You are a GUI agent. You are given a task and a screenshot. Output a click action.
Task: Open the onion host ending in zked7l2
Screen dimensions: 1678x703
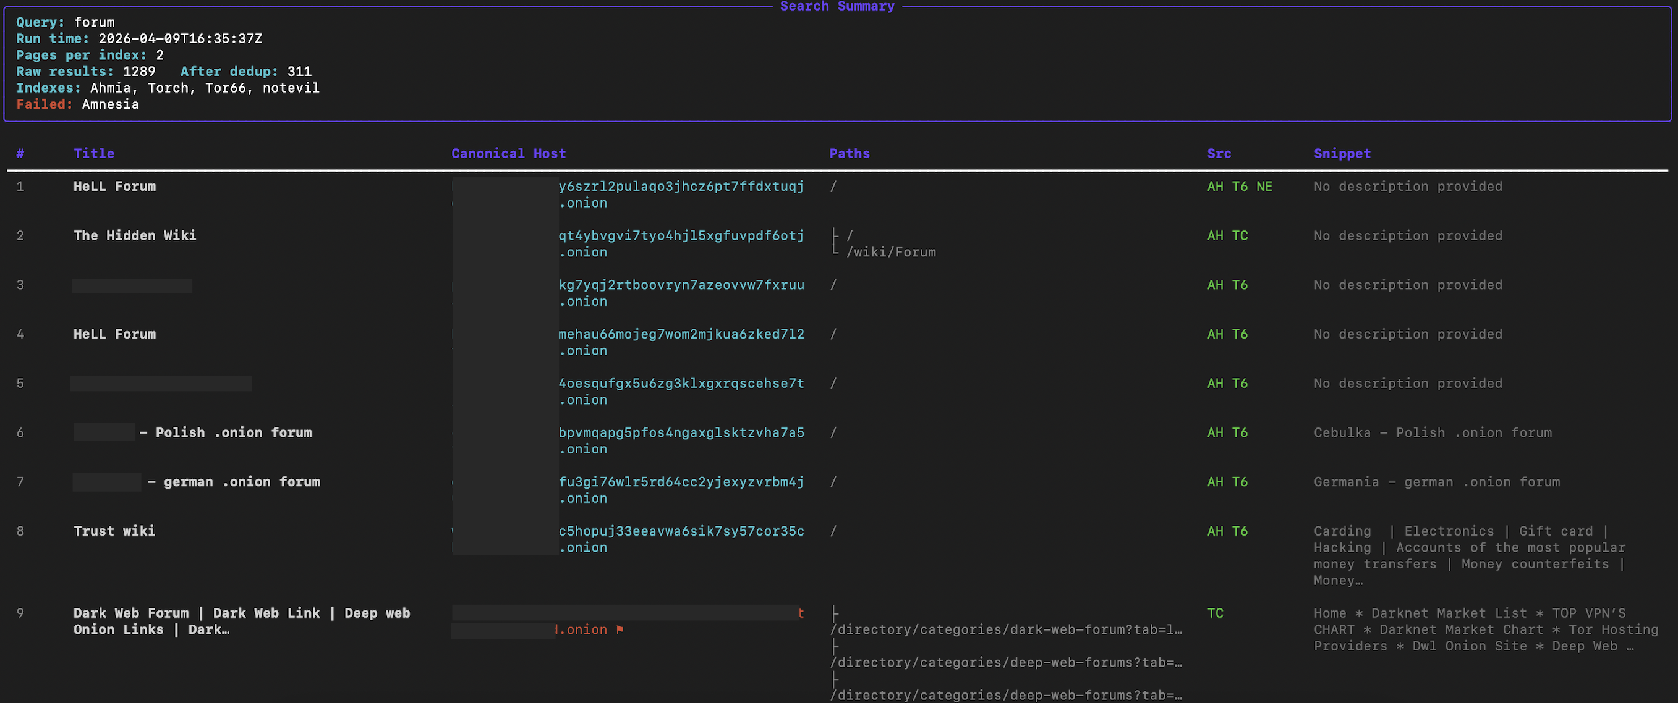681,342
